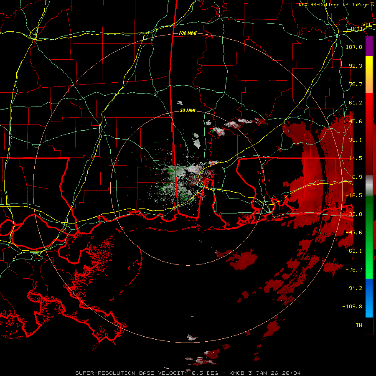
Task: Click the 107.8 velocity scale value
Action: tap(354, 47)
